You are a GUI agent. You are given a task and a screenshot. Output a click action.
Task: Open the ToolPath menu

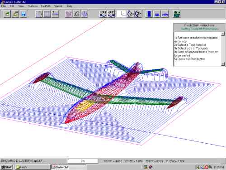tap(46, 6)
